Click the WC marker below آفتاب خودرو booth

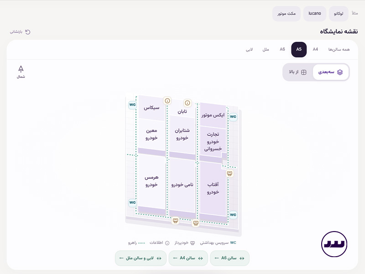pyautogui.click(x=233, y=215)
